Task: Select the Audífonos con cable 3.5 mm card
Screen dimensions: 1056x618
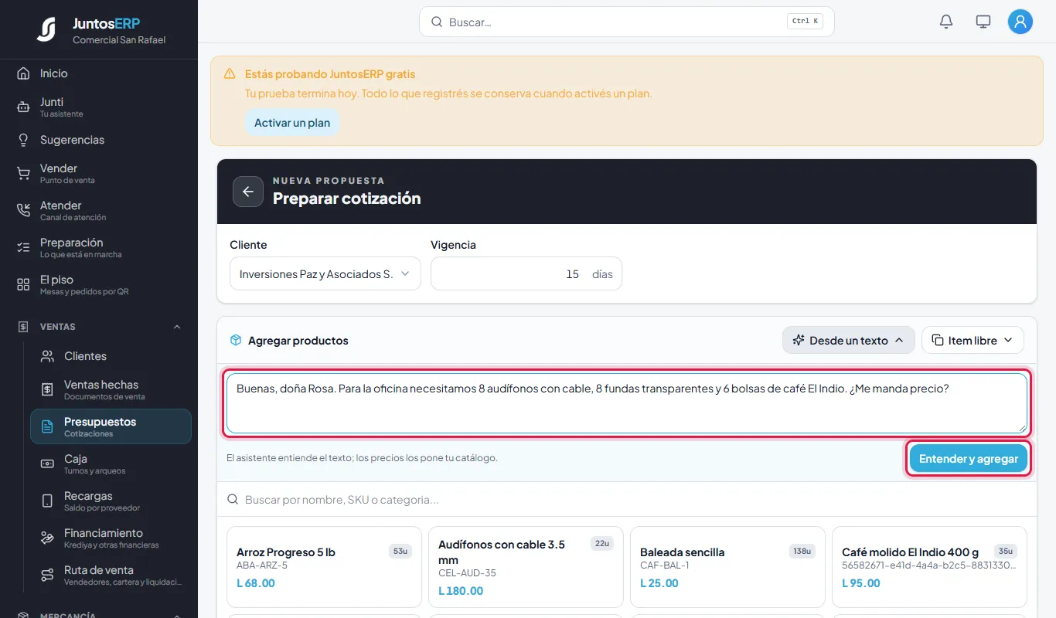Action: (x=526, y=567)
